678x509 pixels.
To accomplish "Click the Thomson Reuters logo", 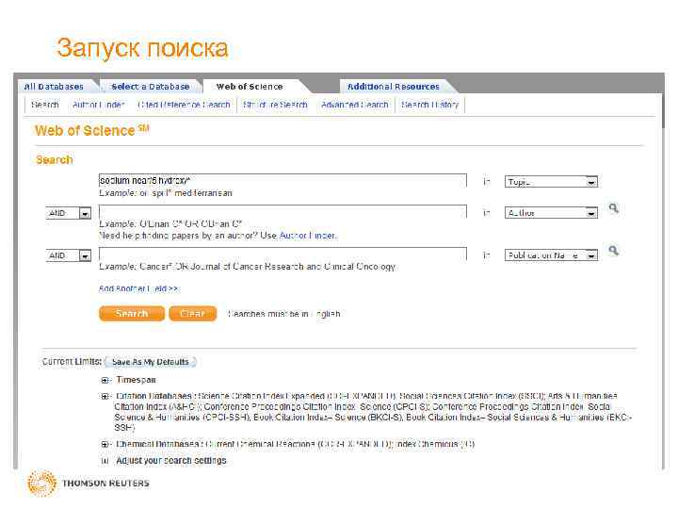I will (89, 483).
